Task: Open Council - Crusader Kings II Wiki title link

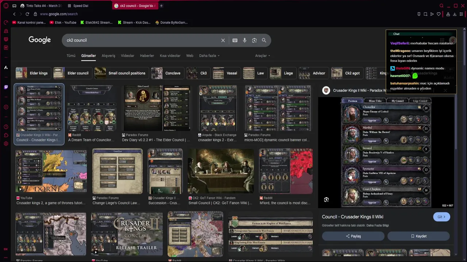Action: pyautogui.click(x=352, y=217)
